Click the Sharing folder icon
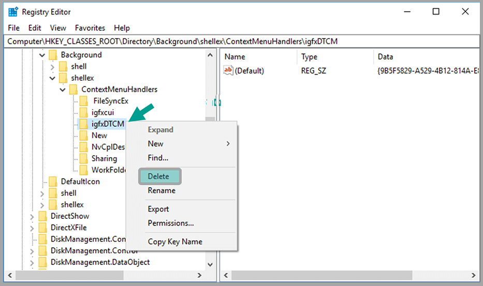Viewport: 483px width, 286px height. point(83,159)
